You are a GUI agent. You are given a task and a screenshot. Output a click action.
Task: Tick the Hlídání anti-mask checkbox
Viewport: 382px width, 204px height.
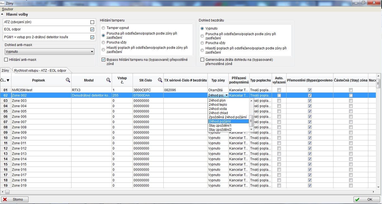pos(6,59)
